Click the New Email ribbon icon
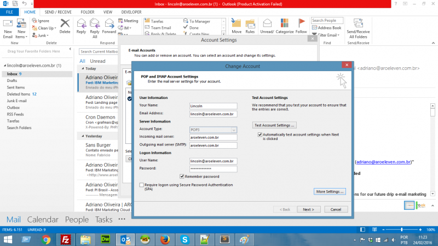Viewport: 438px width, 246px height. click(x=8, y=27)
